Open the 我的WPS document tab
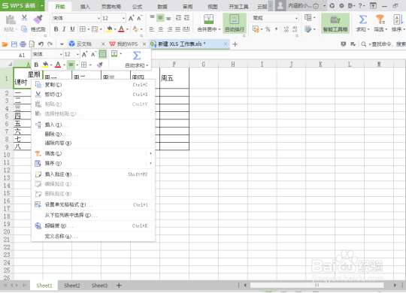The image size is (406, 293). click(127, 44)
